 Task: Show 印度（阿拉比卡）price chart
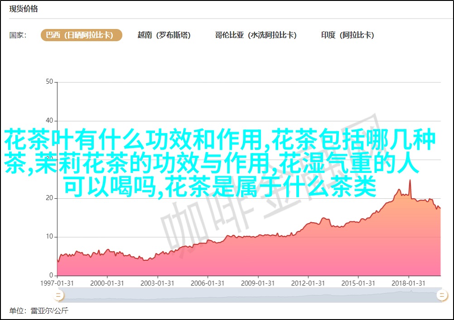point(348,35)
